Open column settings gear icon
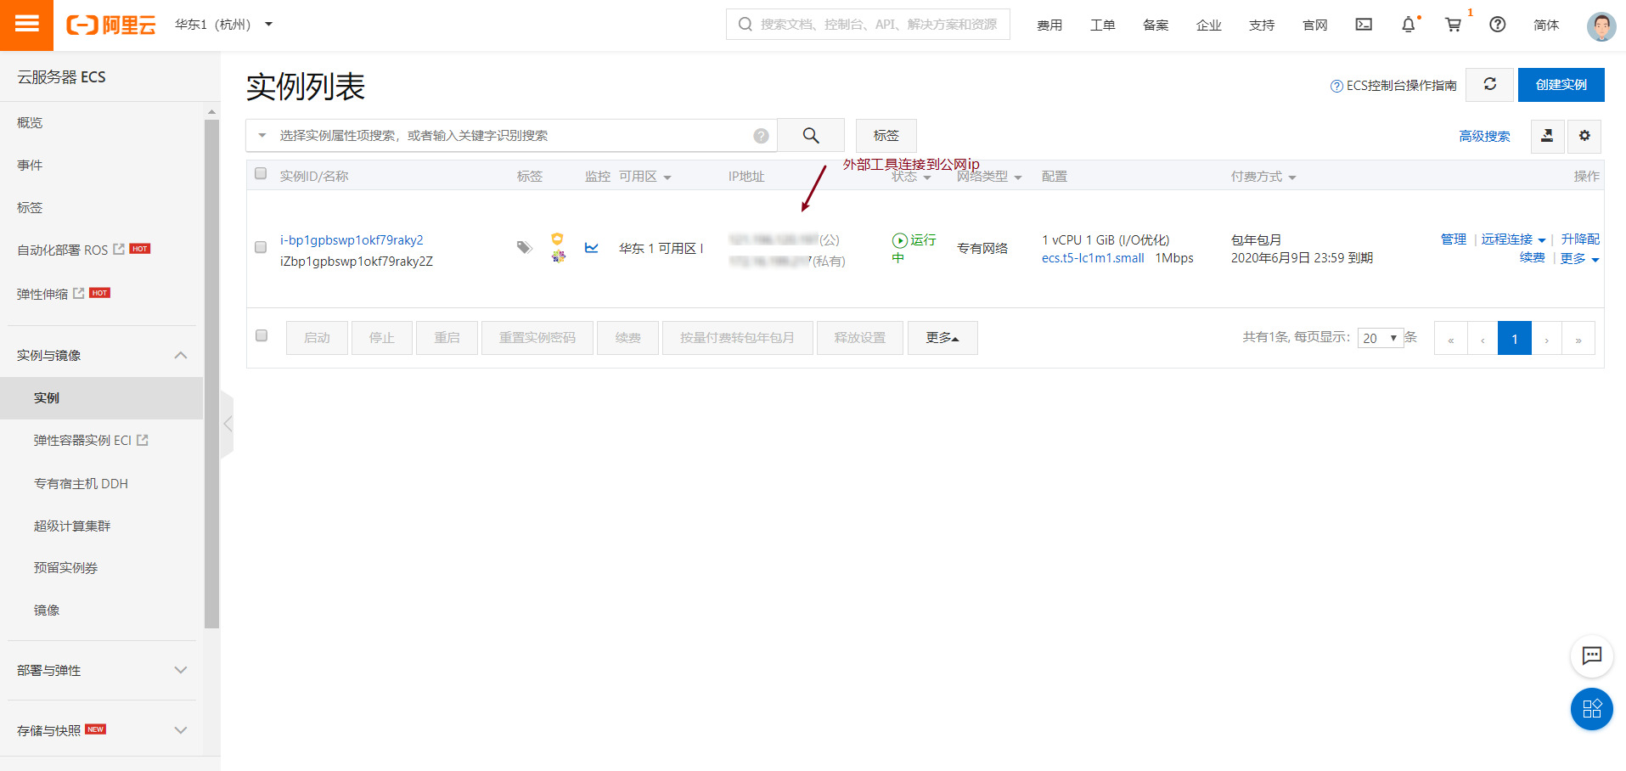The image size is (1626, 771). [x=1584, y=136]
